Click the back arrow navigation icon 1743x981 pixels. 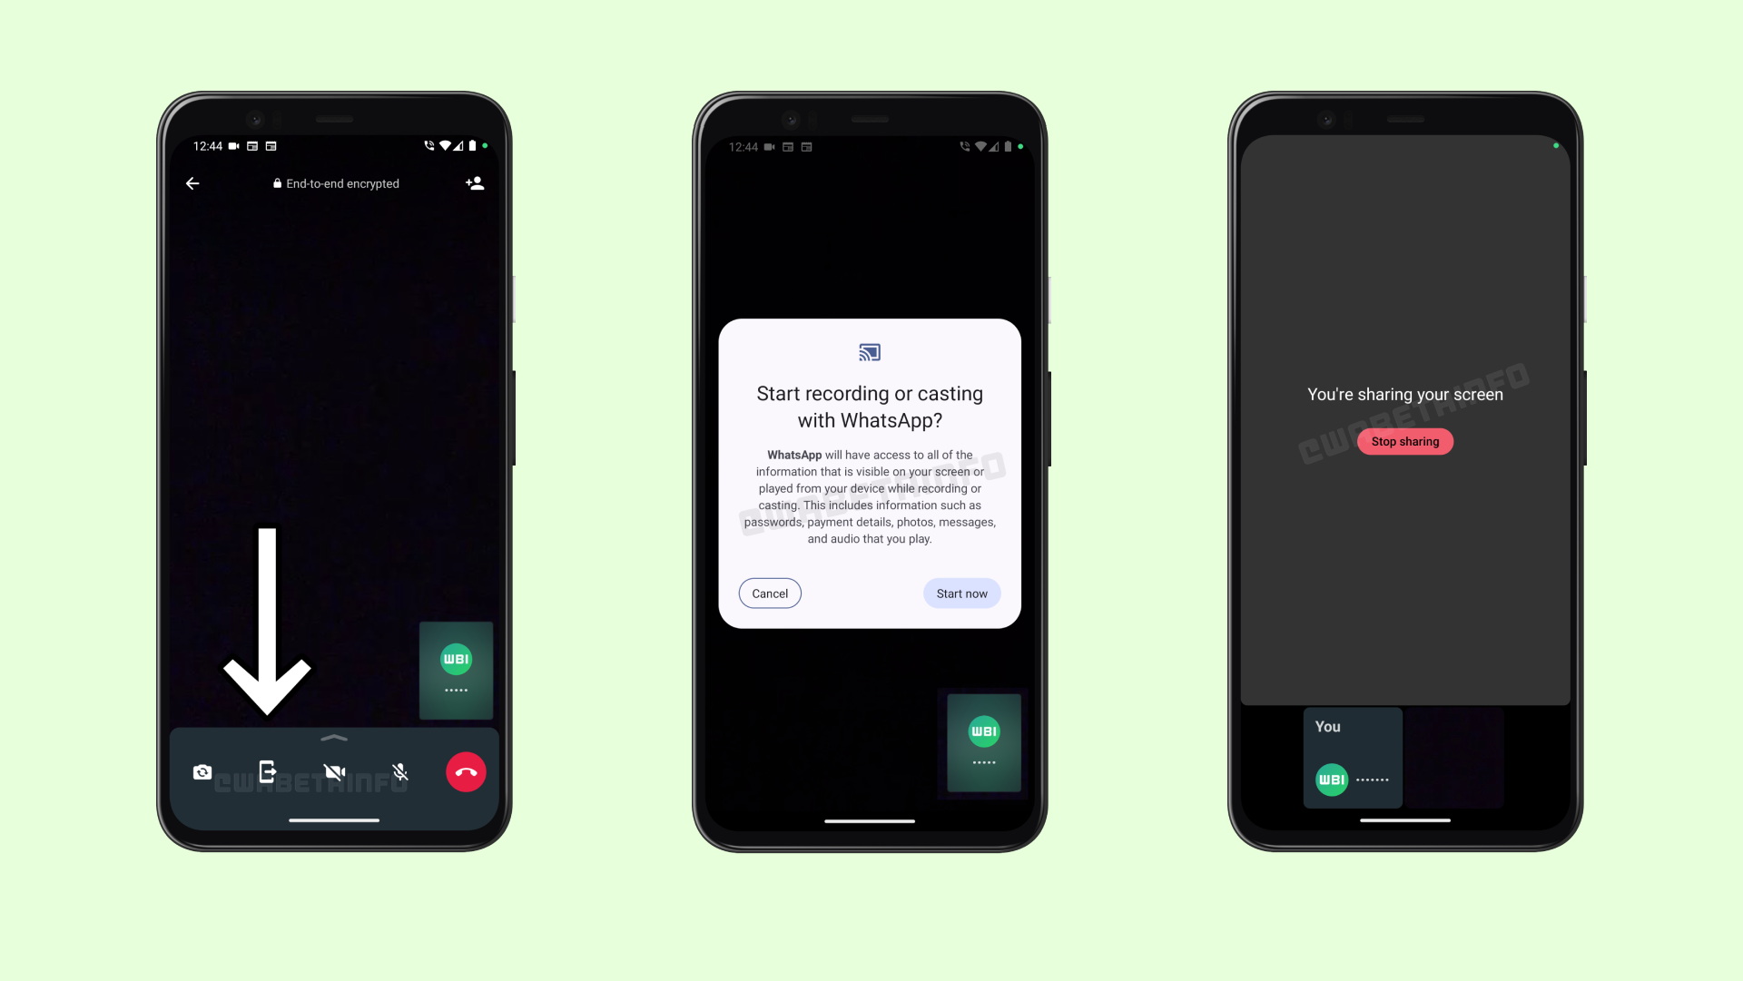coord(192,183)
